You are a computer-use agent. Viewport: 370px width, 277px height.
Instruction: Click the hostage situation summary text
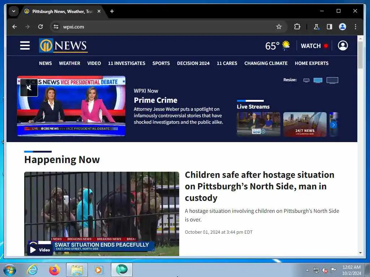click(262, 215)
